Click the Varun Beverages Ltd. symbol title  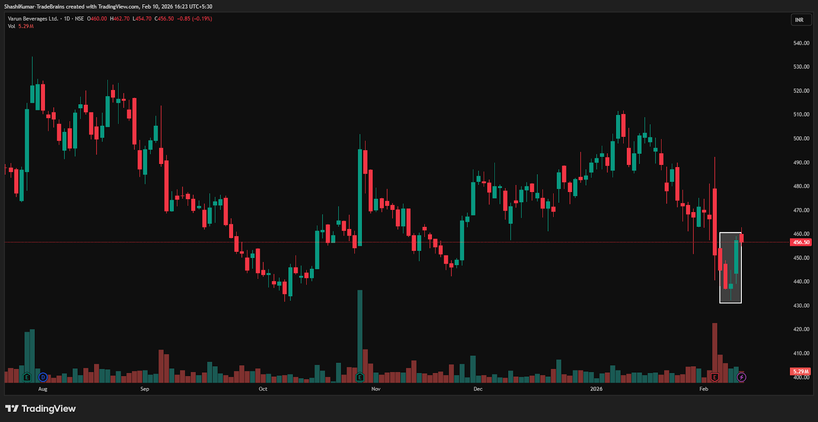tap(33, 19)
